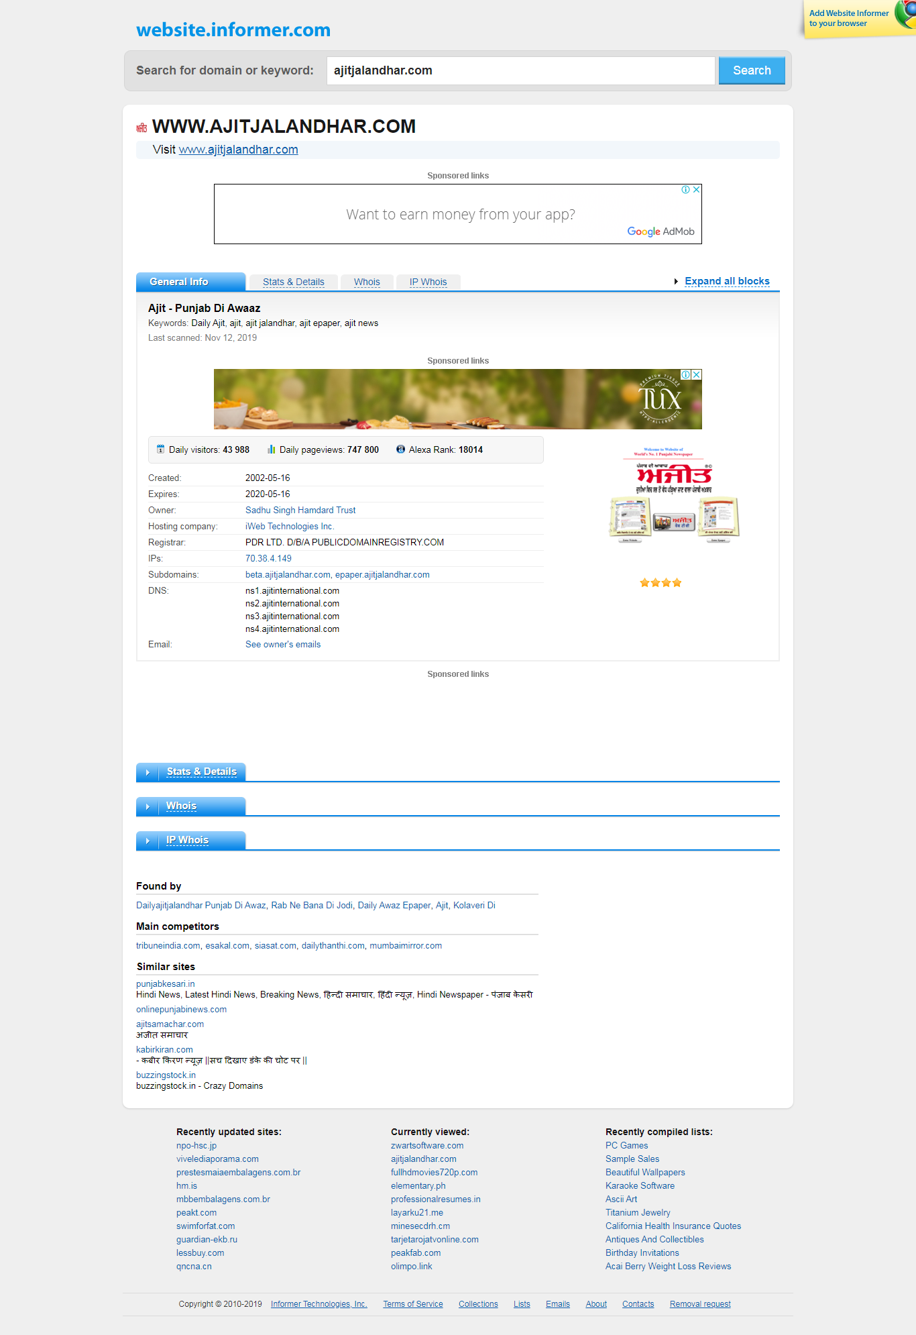Open similar site ajitsamachar.com
This screenshot has height=1335, width=916.
[x=170, y=1024]
